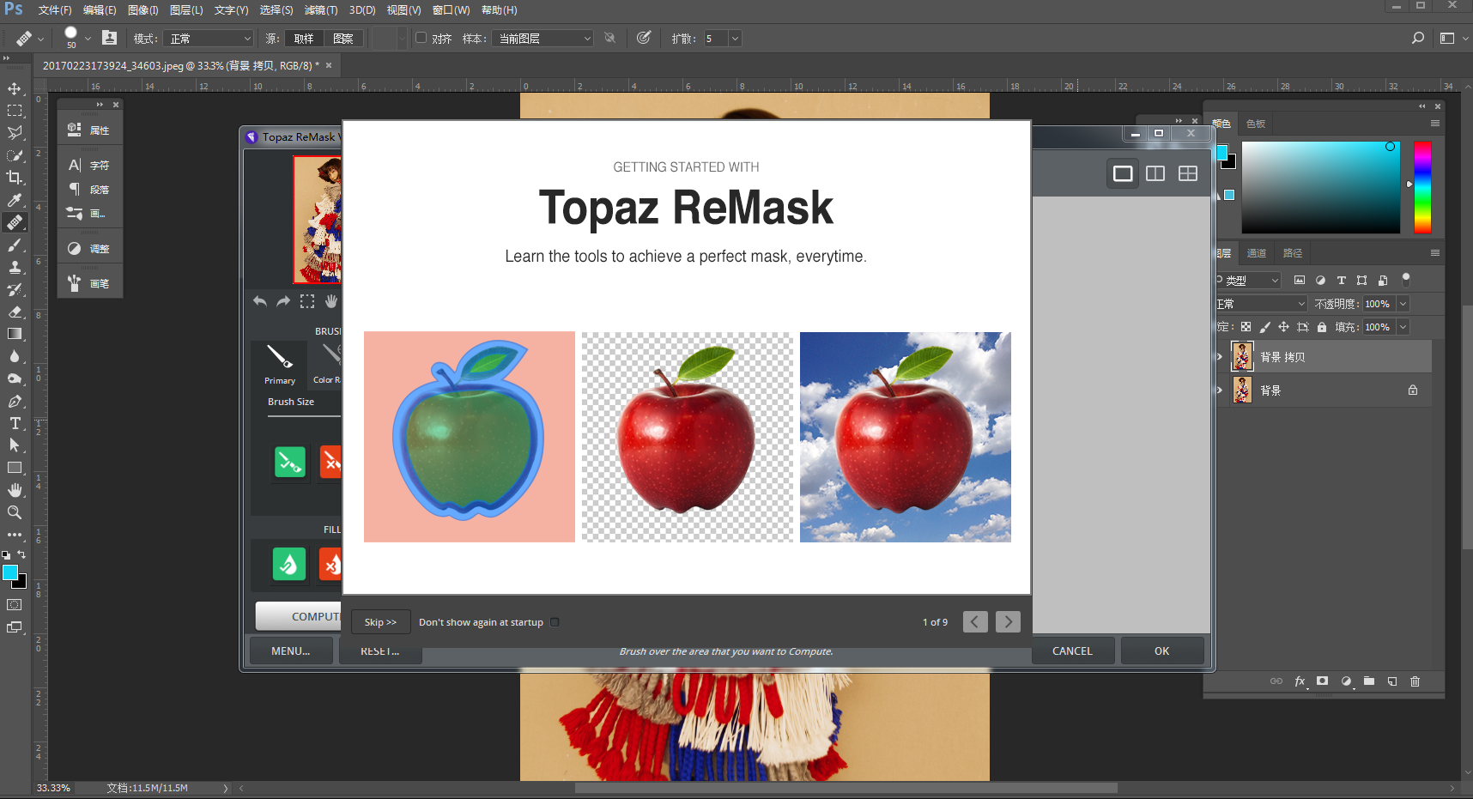Select the Eraser tool
Image resolution: width=1473 pixels, height=799 pixels.
pos(15,312)
